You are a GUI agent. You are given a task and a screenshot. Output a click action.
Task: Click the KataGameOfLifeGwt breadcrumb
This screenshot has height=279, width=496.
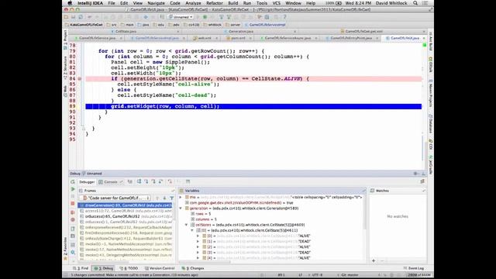point(84,25)
